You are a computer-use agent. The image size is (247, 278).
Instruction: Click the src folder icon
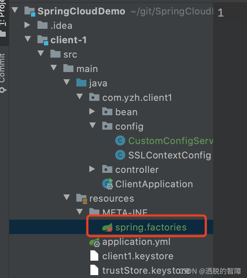coord(55,54)
